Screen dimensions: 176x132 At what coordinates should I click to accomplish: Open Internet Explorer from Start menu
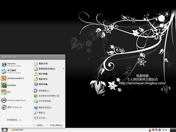[4, 64]
